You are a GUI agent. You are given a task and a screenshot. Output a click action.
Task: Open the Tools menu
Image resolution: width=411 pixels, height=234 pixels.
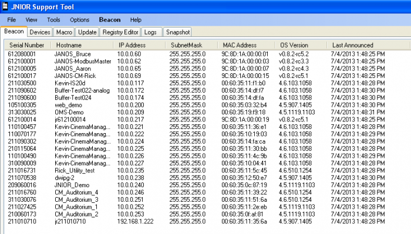pos(53,20)
